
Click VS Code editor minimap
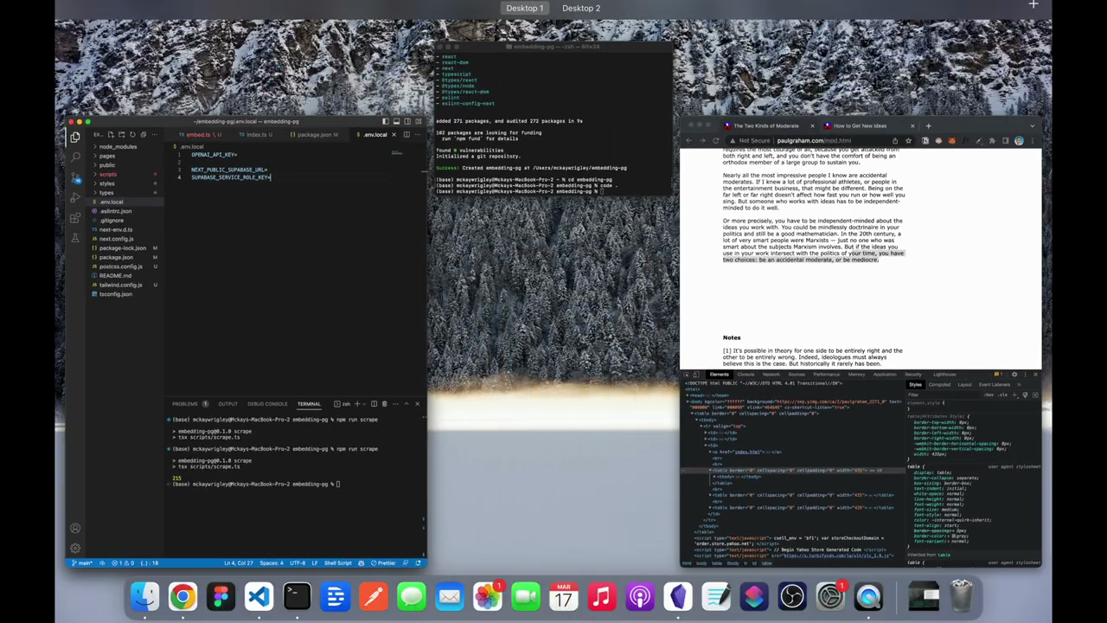click(396, 153)
